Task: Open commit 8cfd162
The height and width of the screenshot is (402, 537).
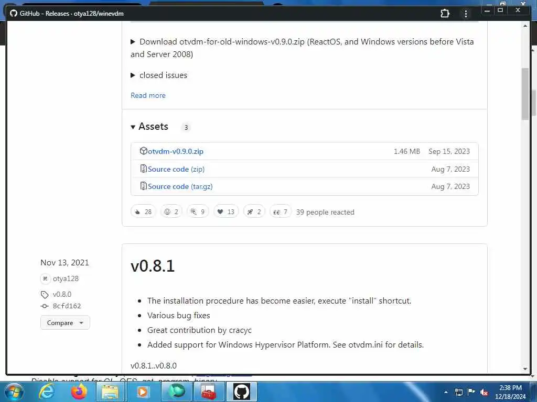Action: (x=67, y=306)
